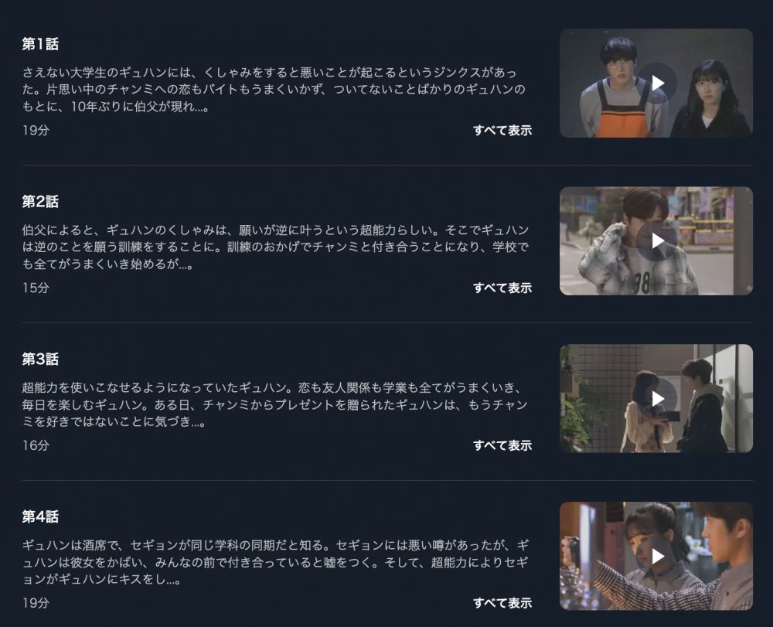
Task: Click the 19分 duration under 第1話
Action: tap(36, 130)
